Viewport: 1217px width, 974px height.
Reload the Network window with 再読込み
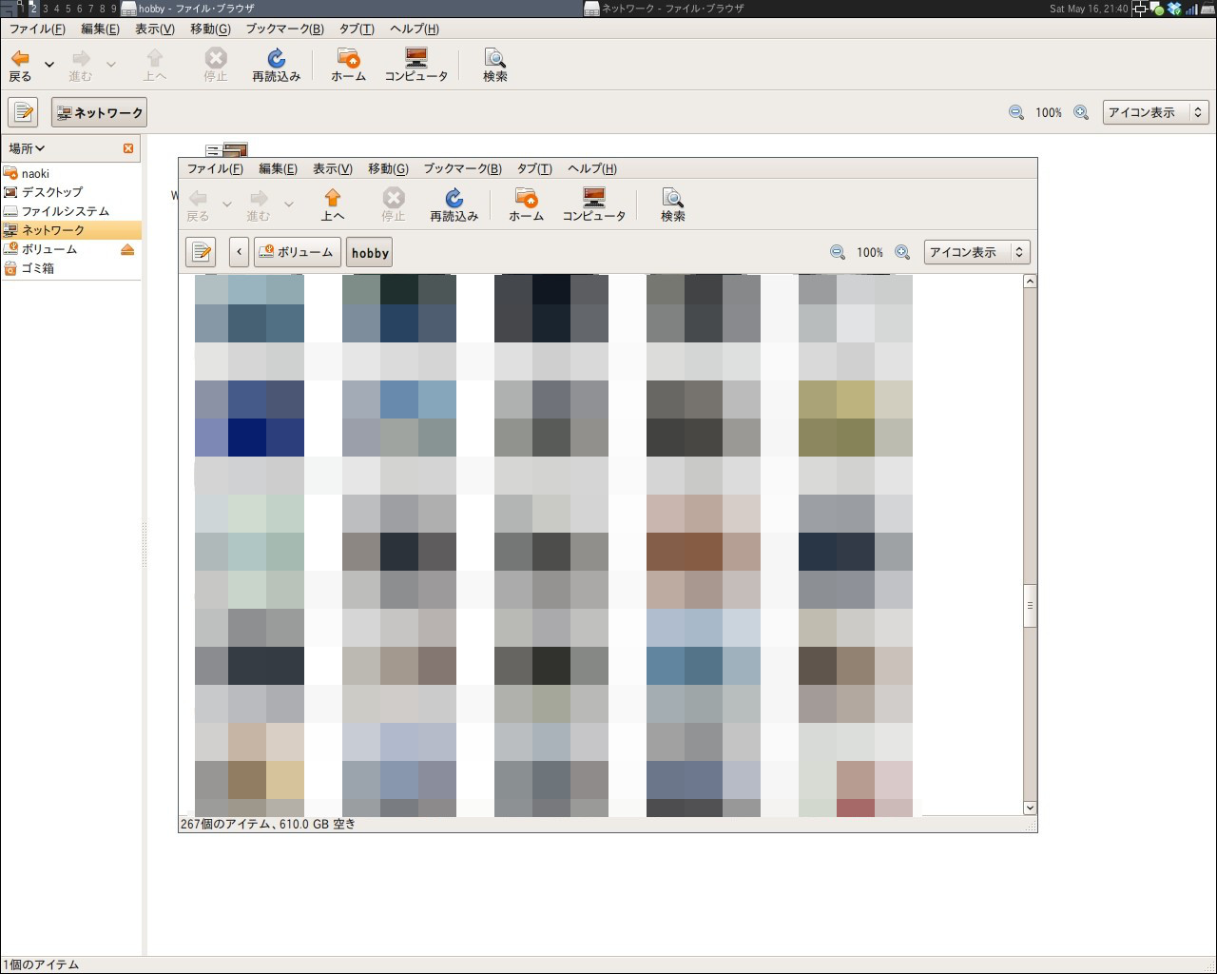pos(276,65)
